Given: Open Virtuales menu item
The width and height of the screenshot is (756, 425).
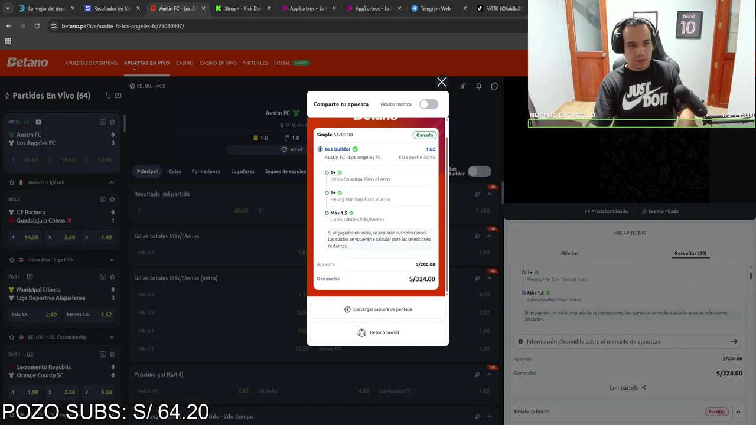Looking at the screenshot, I should [255, 63].
